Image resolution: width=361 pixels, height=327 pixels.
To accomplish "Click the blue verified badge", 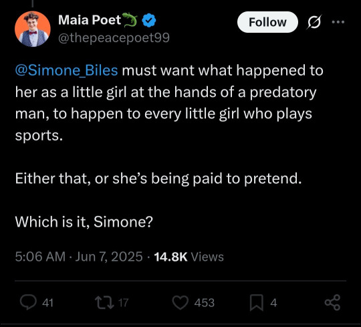I will (x=148, y=20).
